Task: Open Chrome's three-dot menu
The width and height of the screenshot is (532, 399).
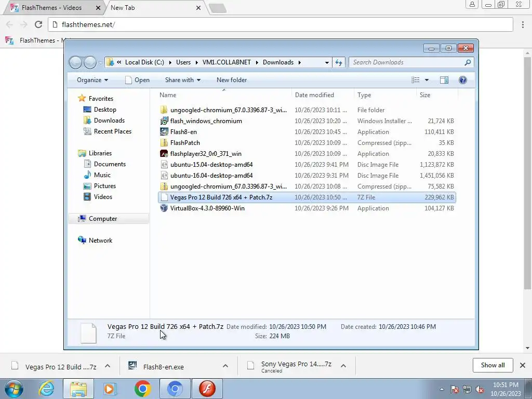Action: [523, 24]
